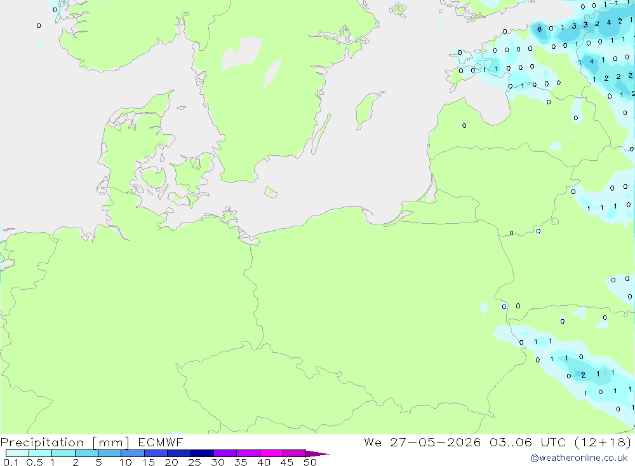The height and width of the screenshot is (466, 635).
Task: Click the '10' legend scale label
Action: tap(126, 462)
